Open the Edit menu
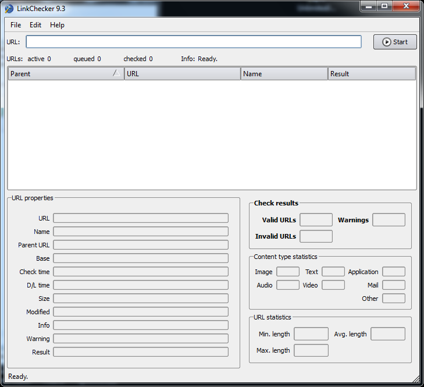 click(35, 25)
